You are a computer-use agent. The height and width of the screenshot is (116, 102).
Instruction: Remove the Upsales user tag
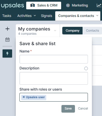point(24,97)
